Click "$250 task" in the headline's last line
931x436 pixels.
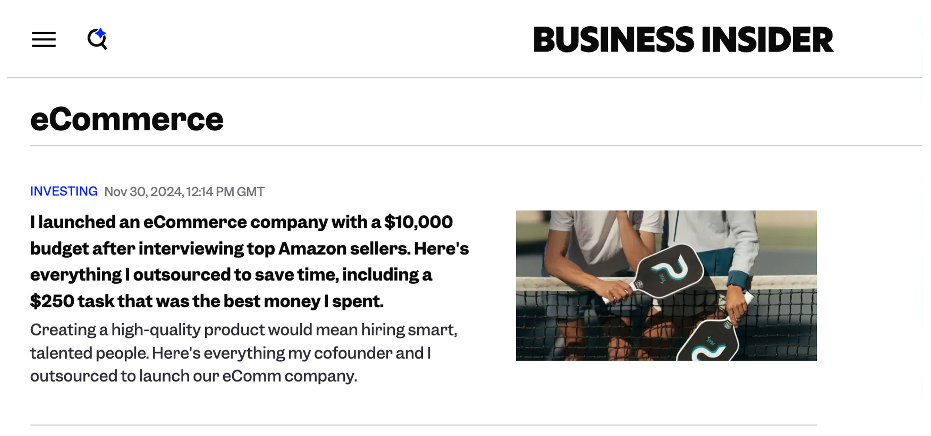tap(72, 301)
